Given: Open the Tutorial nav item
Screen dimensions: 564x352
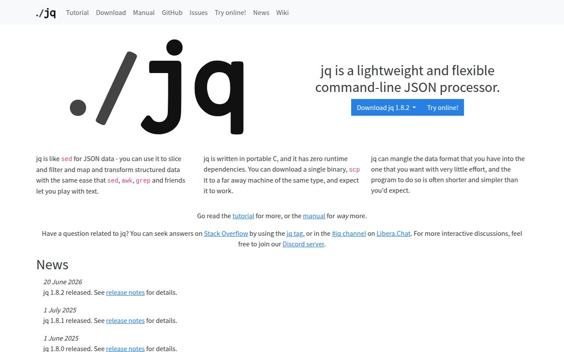Looking at the screenshot, I should tap(78, 13).
